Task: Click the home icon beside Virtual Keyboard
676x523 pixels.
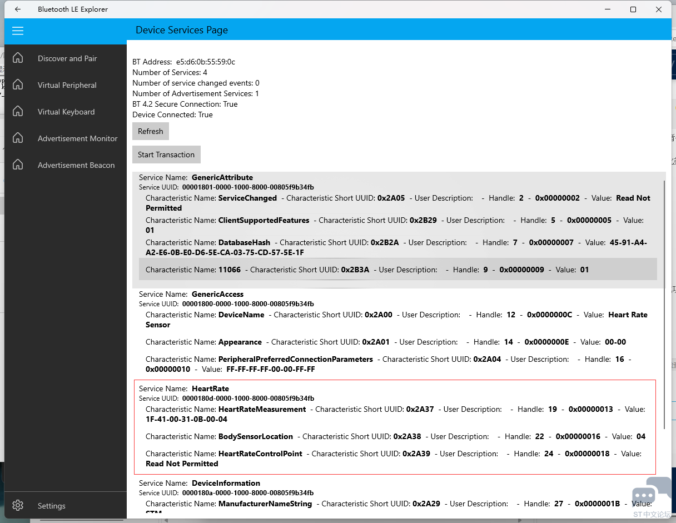Action: [18, 111]
